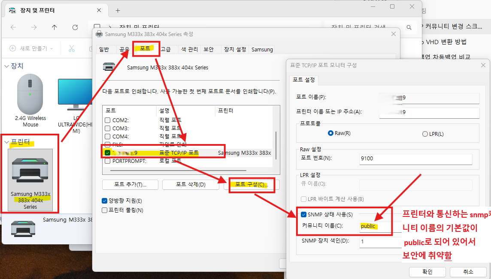Click the printer image beside the model name
Screen dimensions: 491x279
(109, 66)
